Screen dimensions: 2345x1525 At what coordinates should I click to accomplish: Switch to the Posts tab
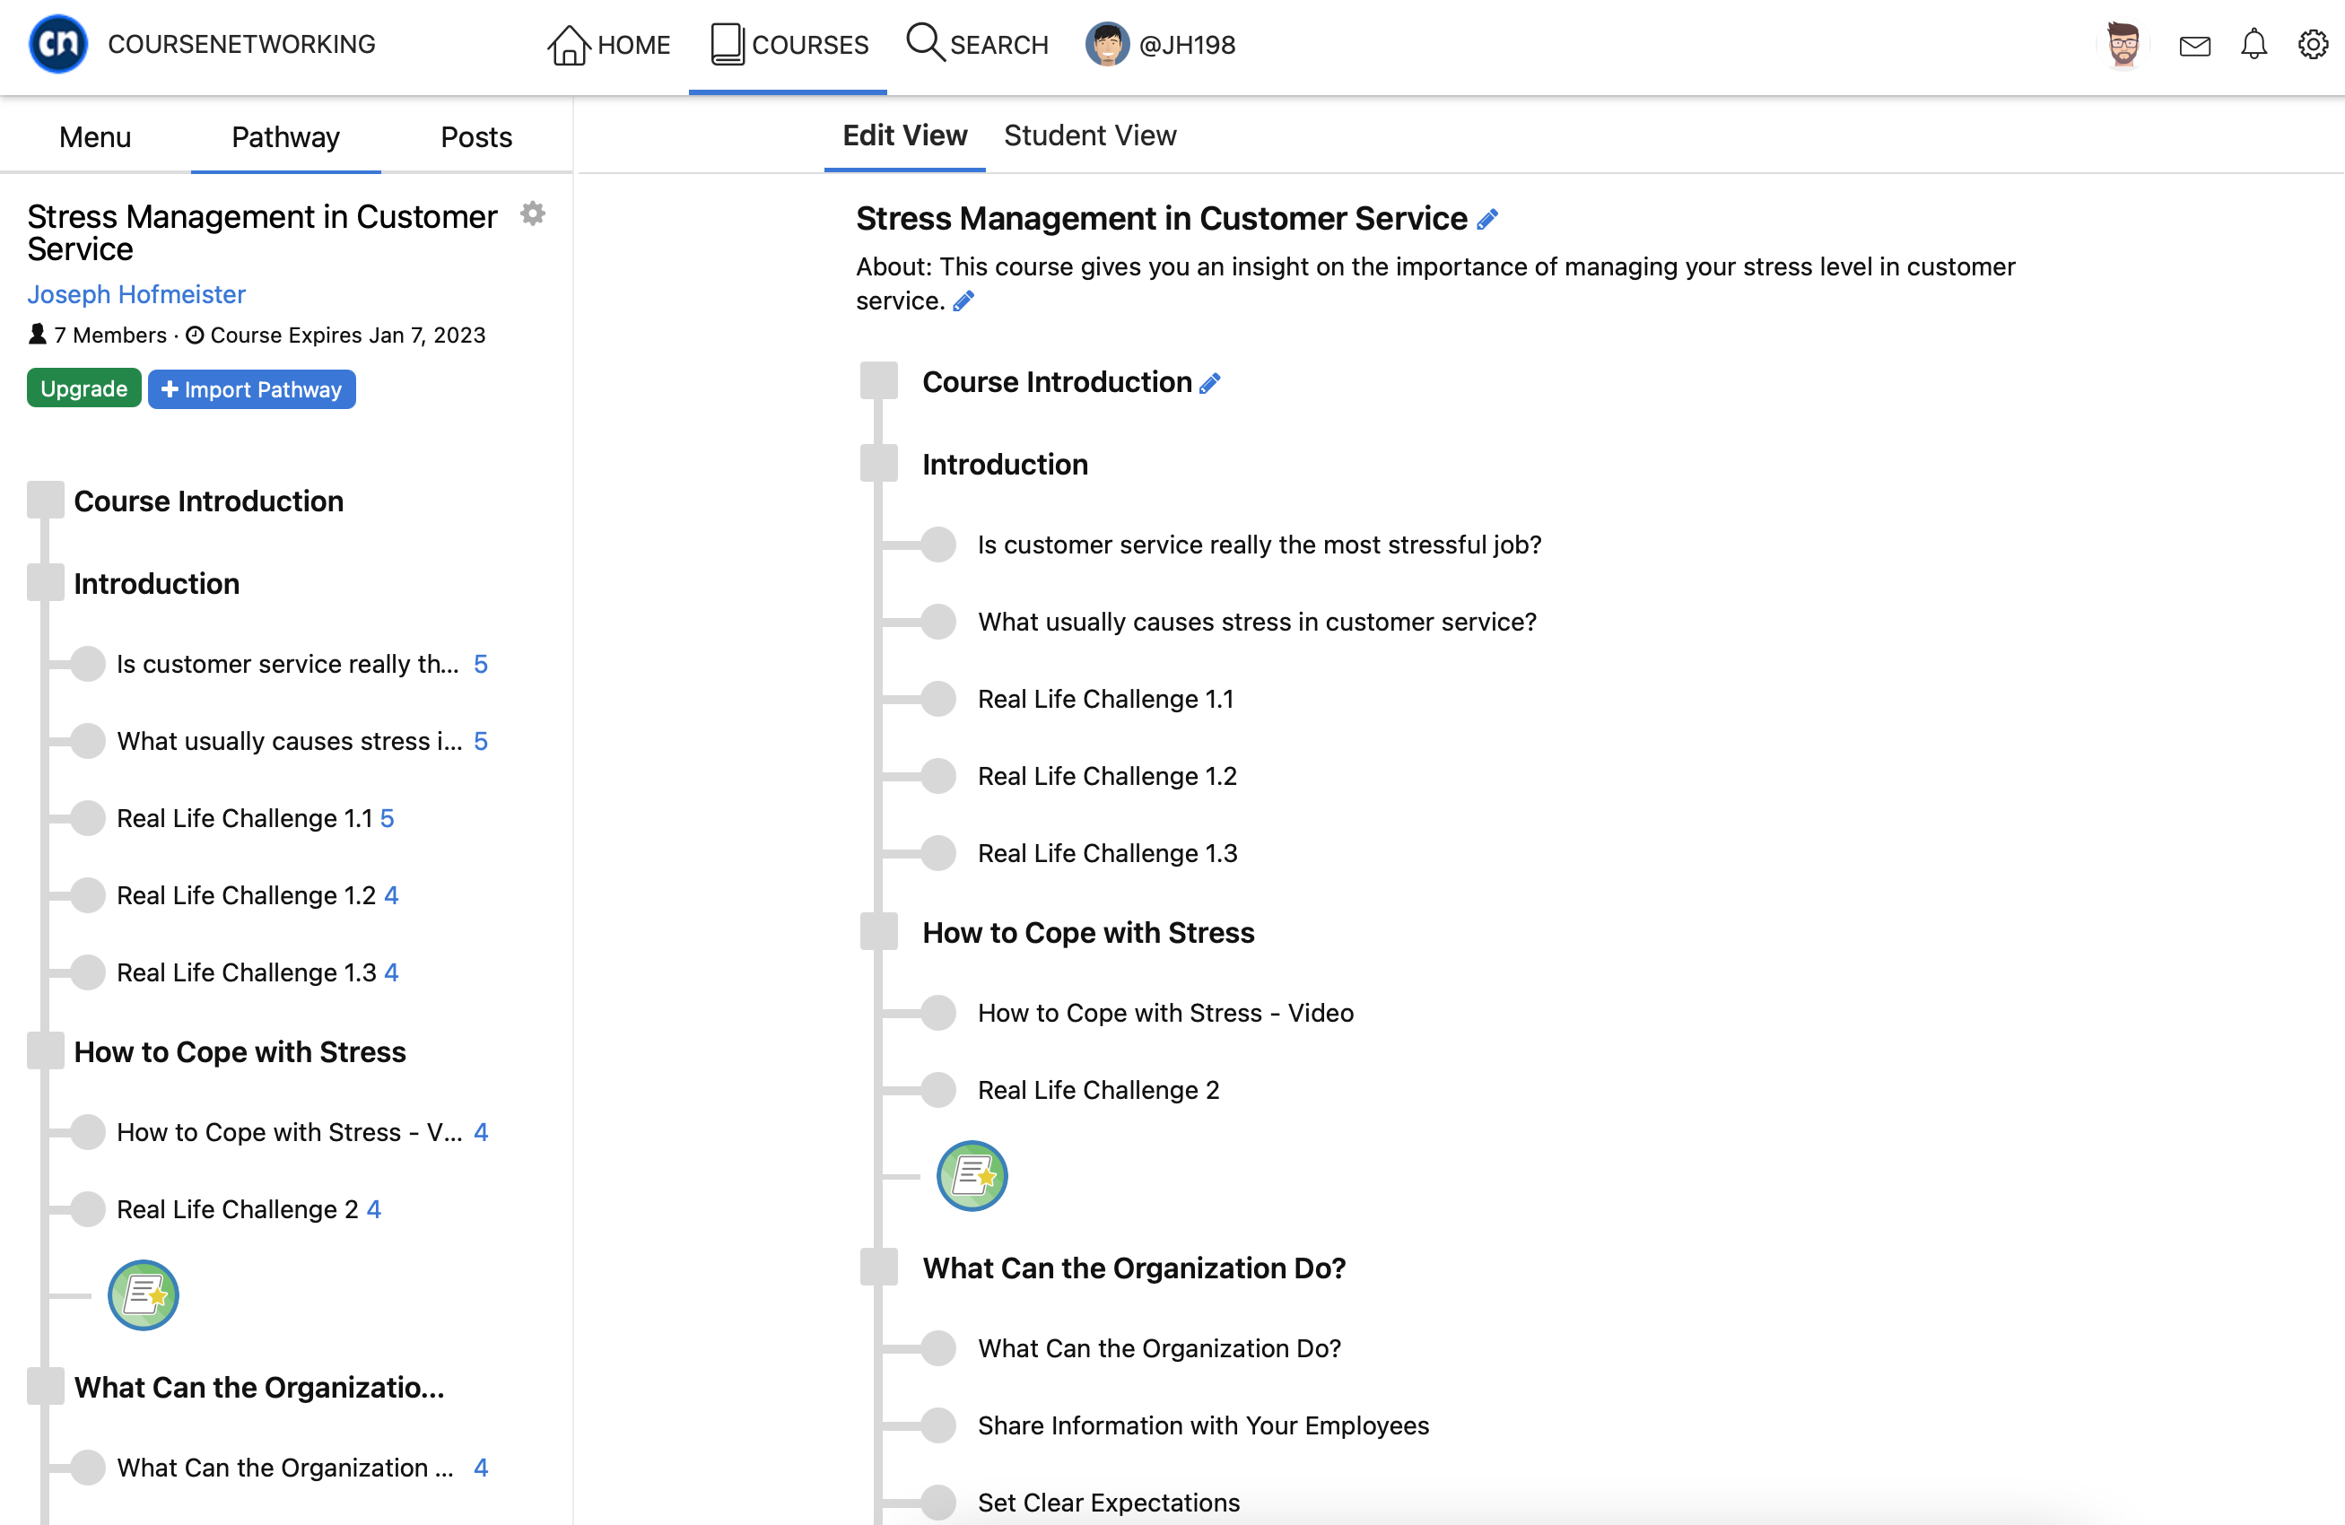pos(475,137)
